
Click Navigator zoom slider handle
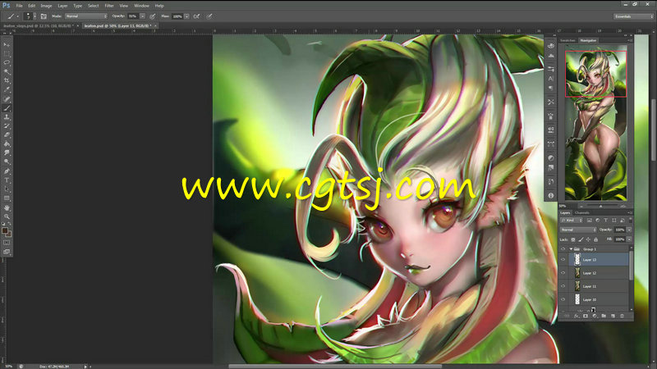[x=600, y=207]
